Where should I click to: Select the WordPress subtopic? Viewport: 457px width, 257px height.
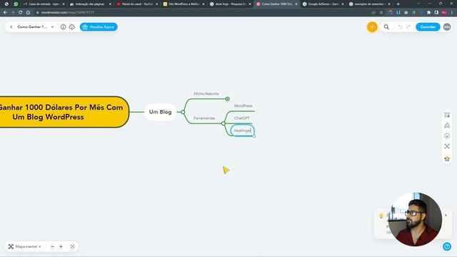[x=243, y=106]
